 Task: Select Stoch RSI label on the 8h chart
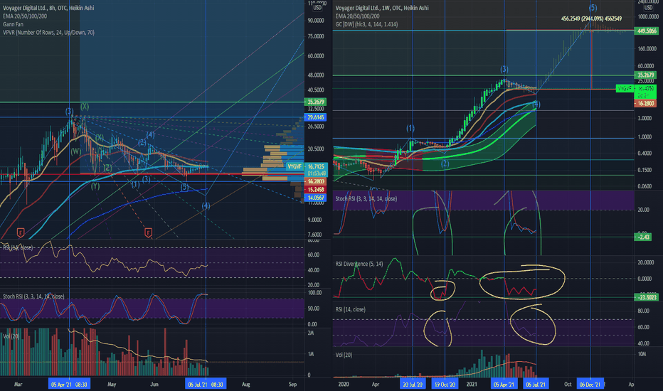pyautogui.click(x=34, y=296)
